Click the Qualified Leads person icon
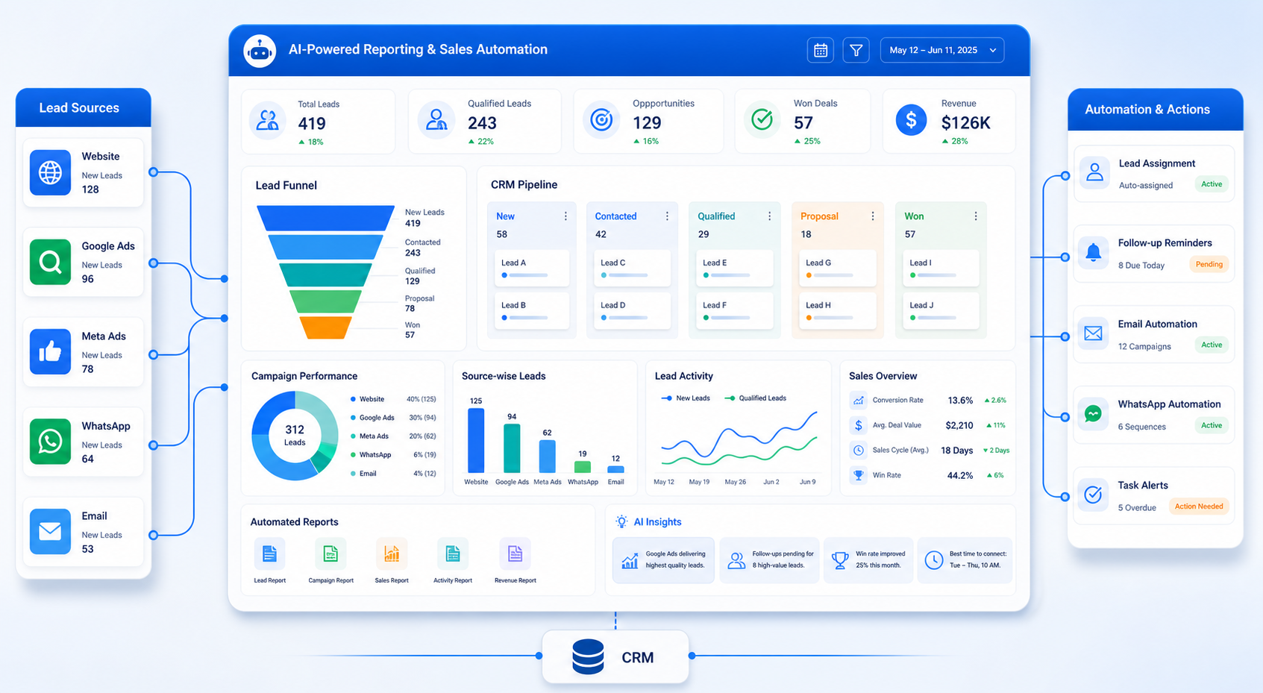Screen dimensions: 1263x693 (436, 120)
